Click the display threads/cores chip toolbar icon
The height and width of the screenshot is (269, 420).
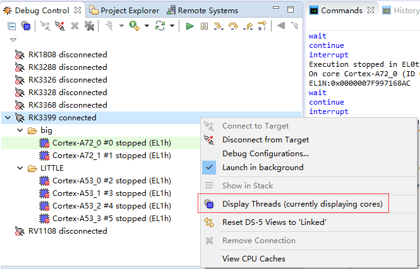click(27, 26)
